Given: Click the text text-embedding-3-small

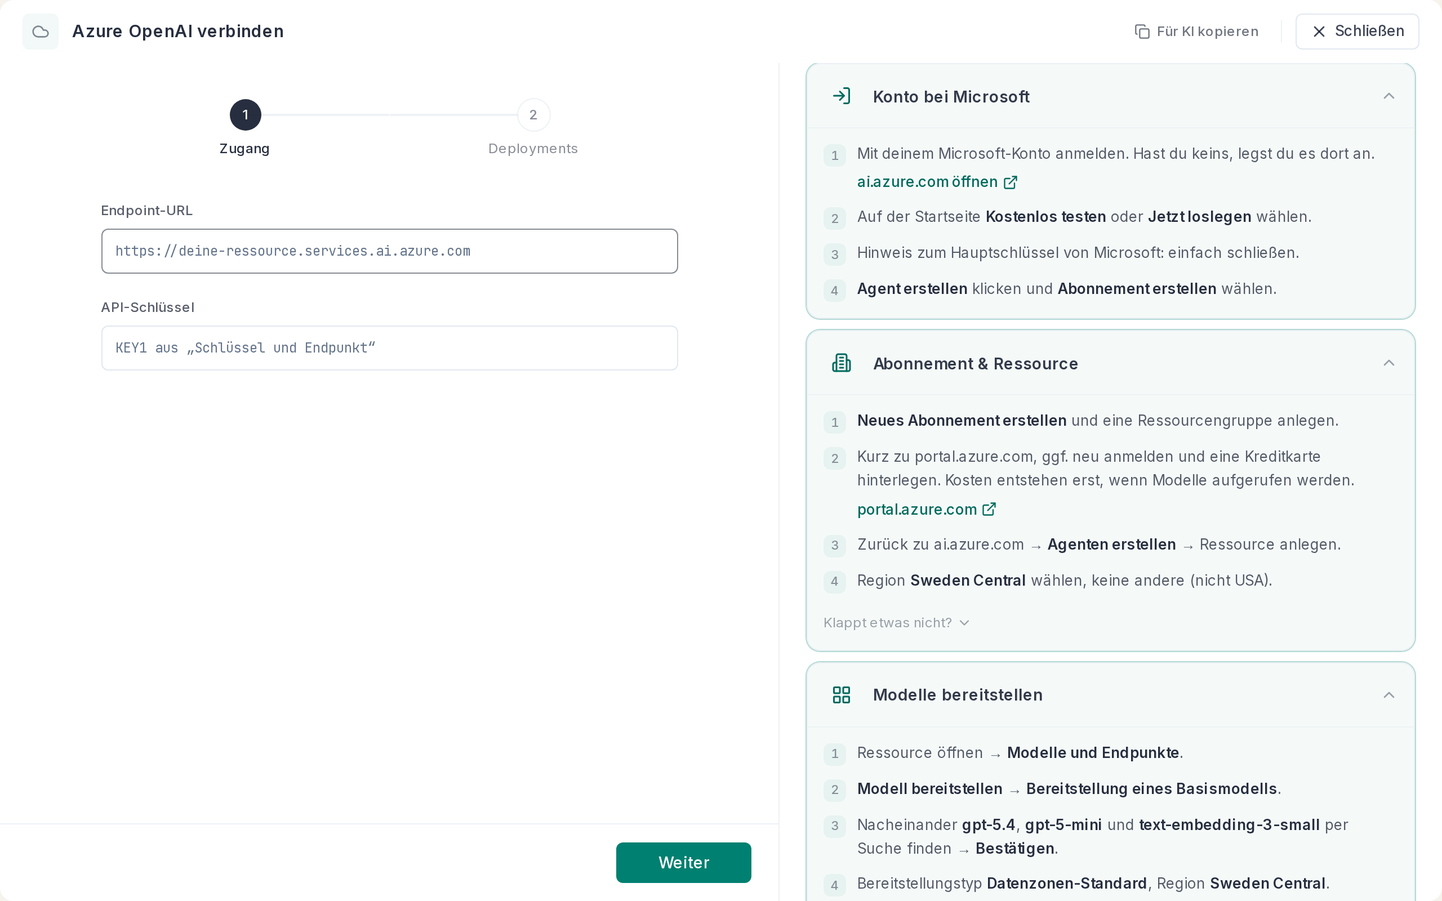Looking at the screenshot, I should [x=1229, y=825].
